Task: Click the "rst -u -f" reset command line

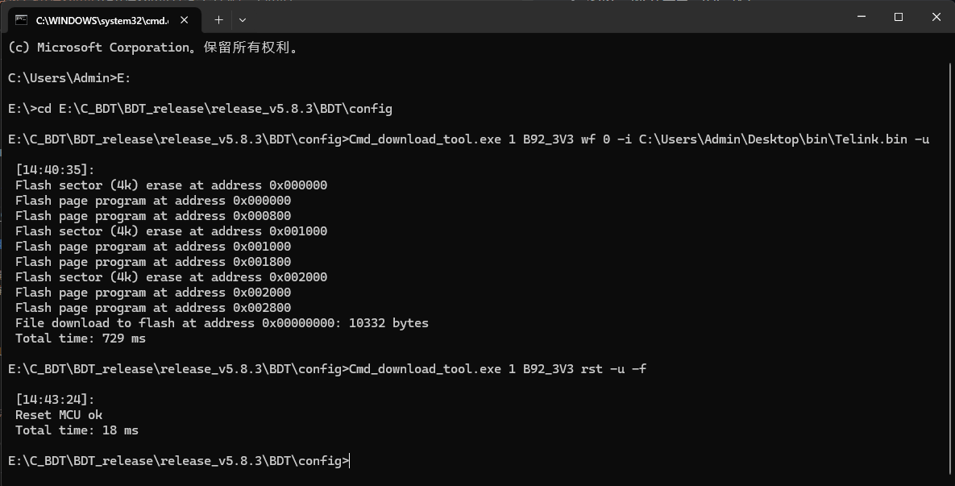Action: pyautogui.click(x=327, y=369)
